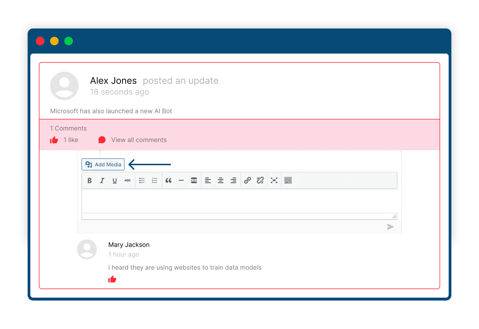Toggle bold formatting in comment editor
This screenshot has height=329, width=479.
click(89, 180)
